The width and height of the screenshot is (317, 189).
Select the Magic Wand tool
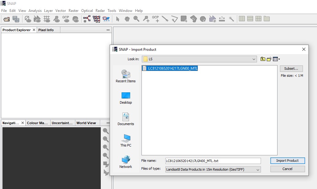[x=232, y=19]
